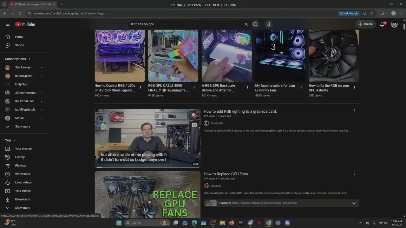The width and height of the screenshot is (406, 228).
Task: Click the Ask Google button
Action: coord(349,13)
